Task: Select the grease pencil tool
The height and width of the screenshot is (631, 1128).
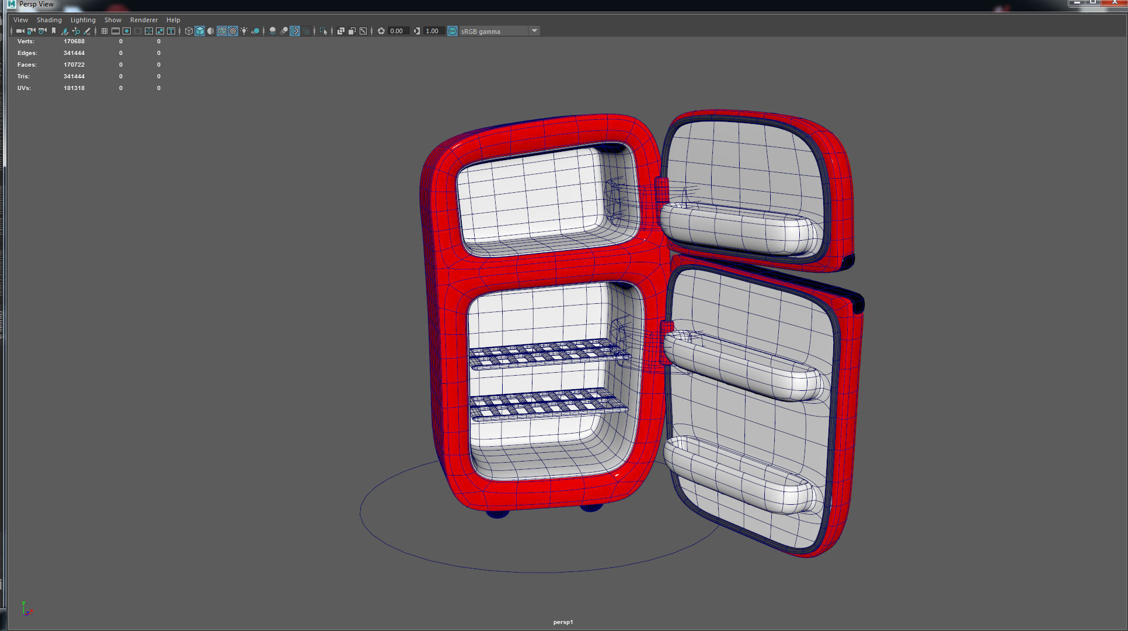Action: click(88, 31)
